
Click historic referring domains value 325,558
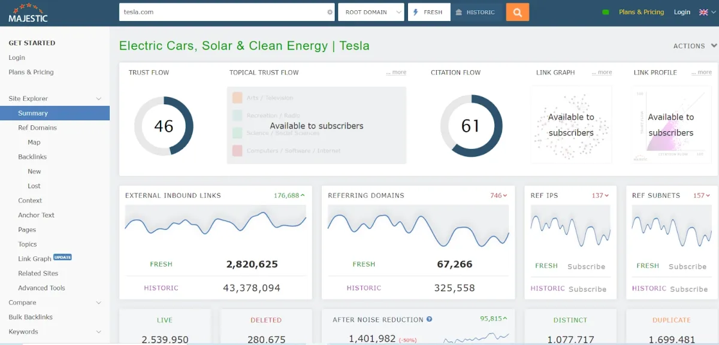tap(455, 288)
